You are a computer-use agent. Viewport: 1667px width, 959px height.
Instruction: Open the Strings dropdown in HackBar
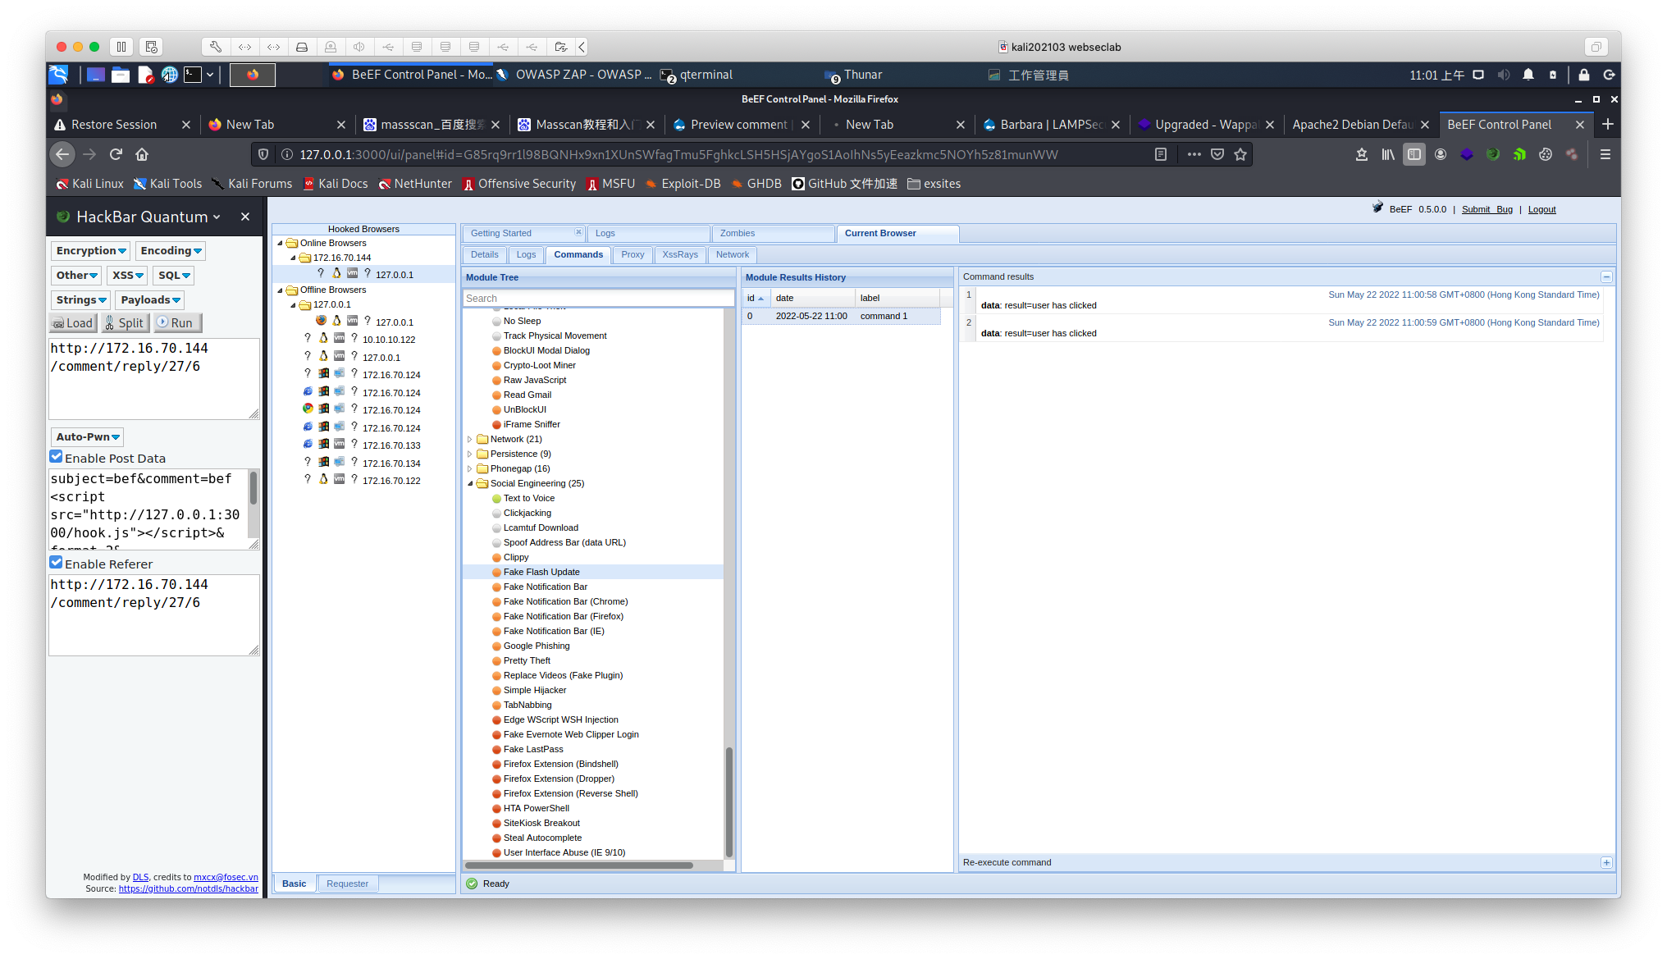point(80,300)
